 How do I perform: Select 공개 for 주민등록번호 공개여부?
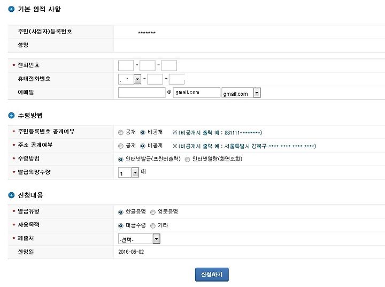120,133
